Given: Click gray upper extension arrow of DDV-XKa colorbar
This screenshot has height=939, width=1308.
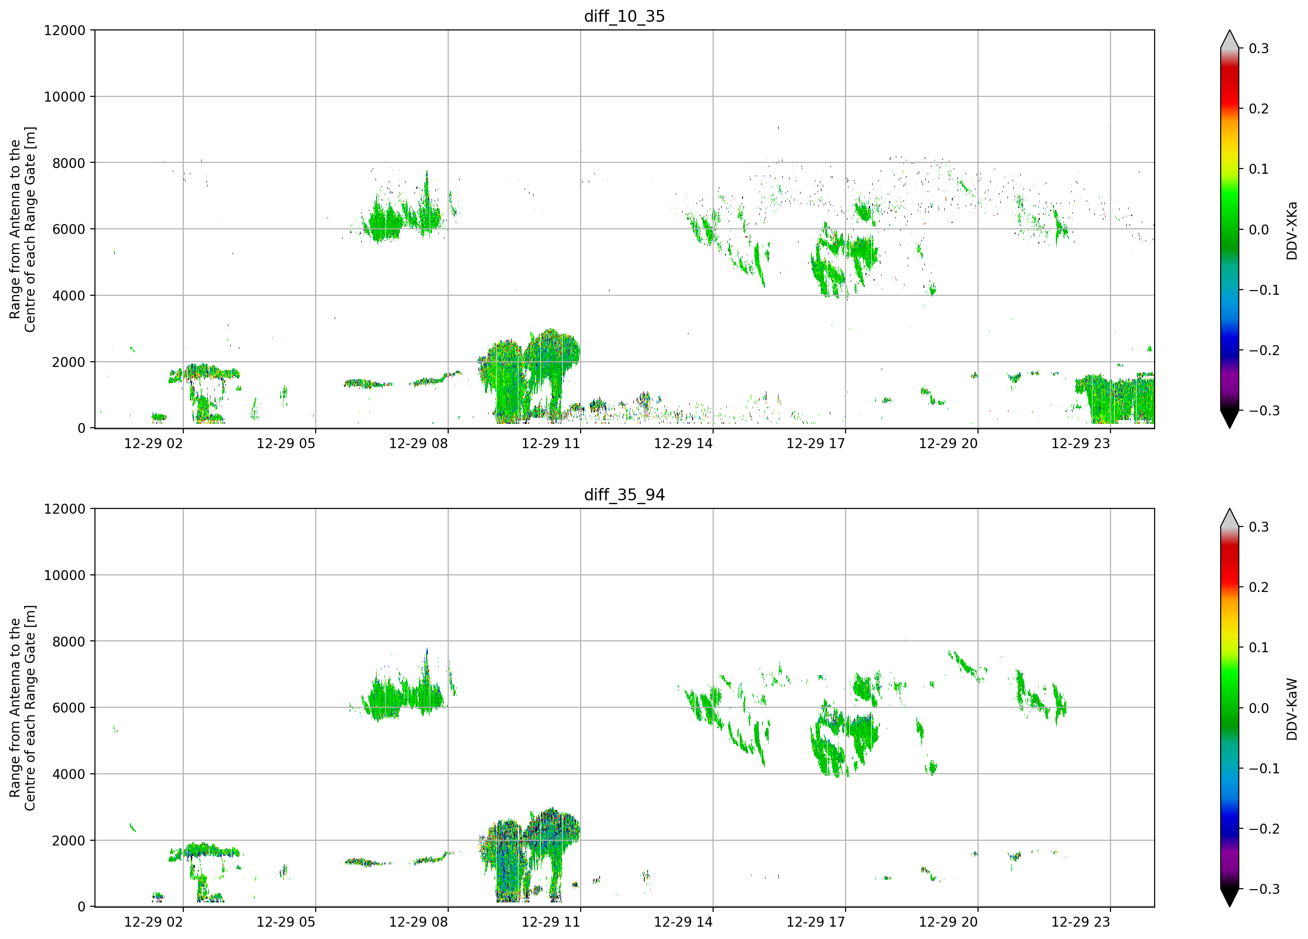Looking at the screenshot, I should tap(1230, 39).
